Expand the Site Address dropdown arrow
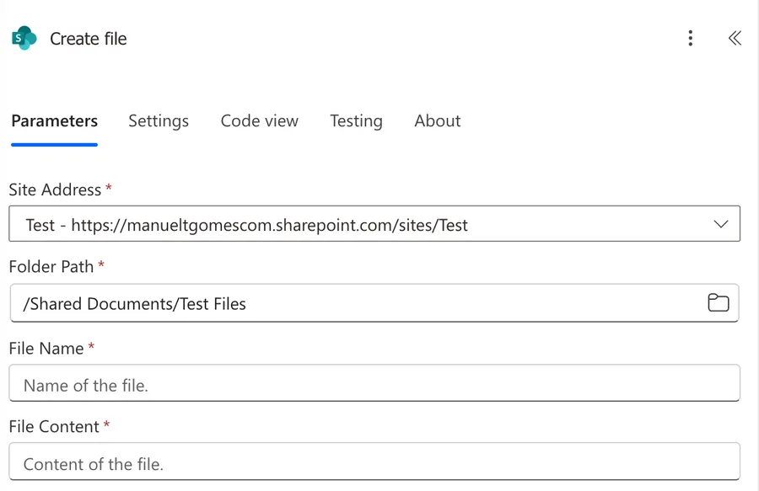This screenshot has width=759, height=491. [x=720, y=225]
